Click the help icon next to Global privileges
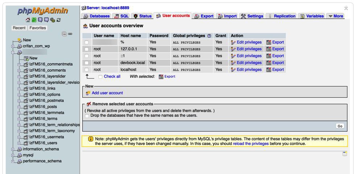This screenshot has height=174, width=360. [209, 36]
